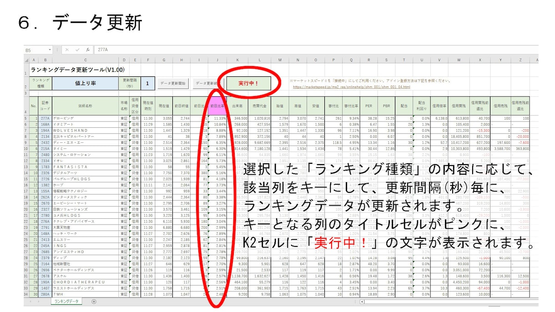Select the FANTASISTA stock name cell

[86, 167]
